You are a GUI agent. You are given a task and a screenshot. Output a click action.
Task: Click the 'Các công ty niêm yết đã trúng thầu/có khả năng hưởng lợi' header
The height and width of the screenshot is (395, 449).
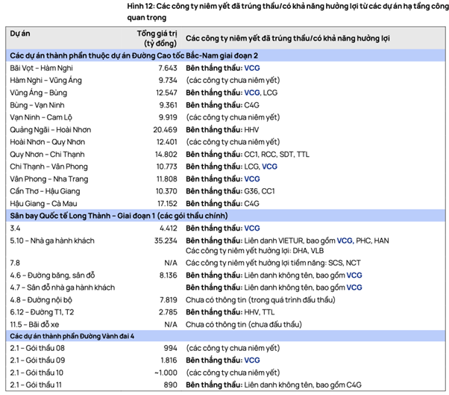click(287, 38)
